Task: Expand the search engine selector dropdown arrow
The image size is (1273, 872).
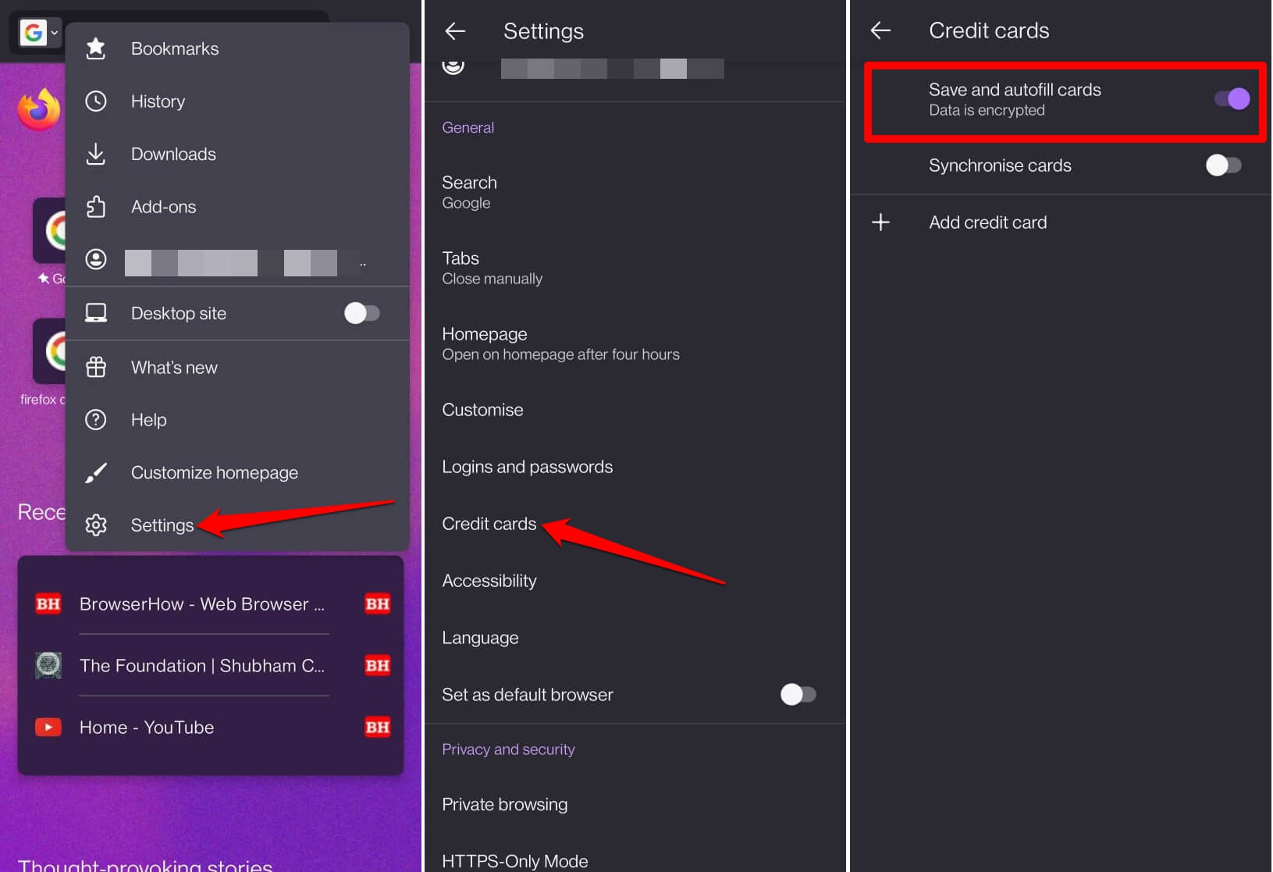Action: pyautogui.click(x=54, y=34)
